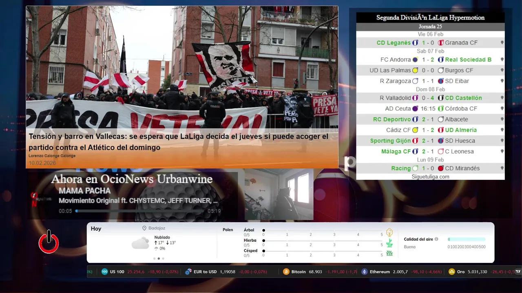
Task: Click the webcam room thumbnail
Action: [279, 194]
